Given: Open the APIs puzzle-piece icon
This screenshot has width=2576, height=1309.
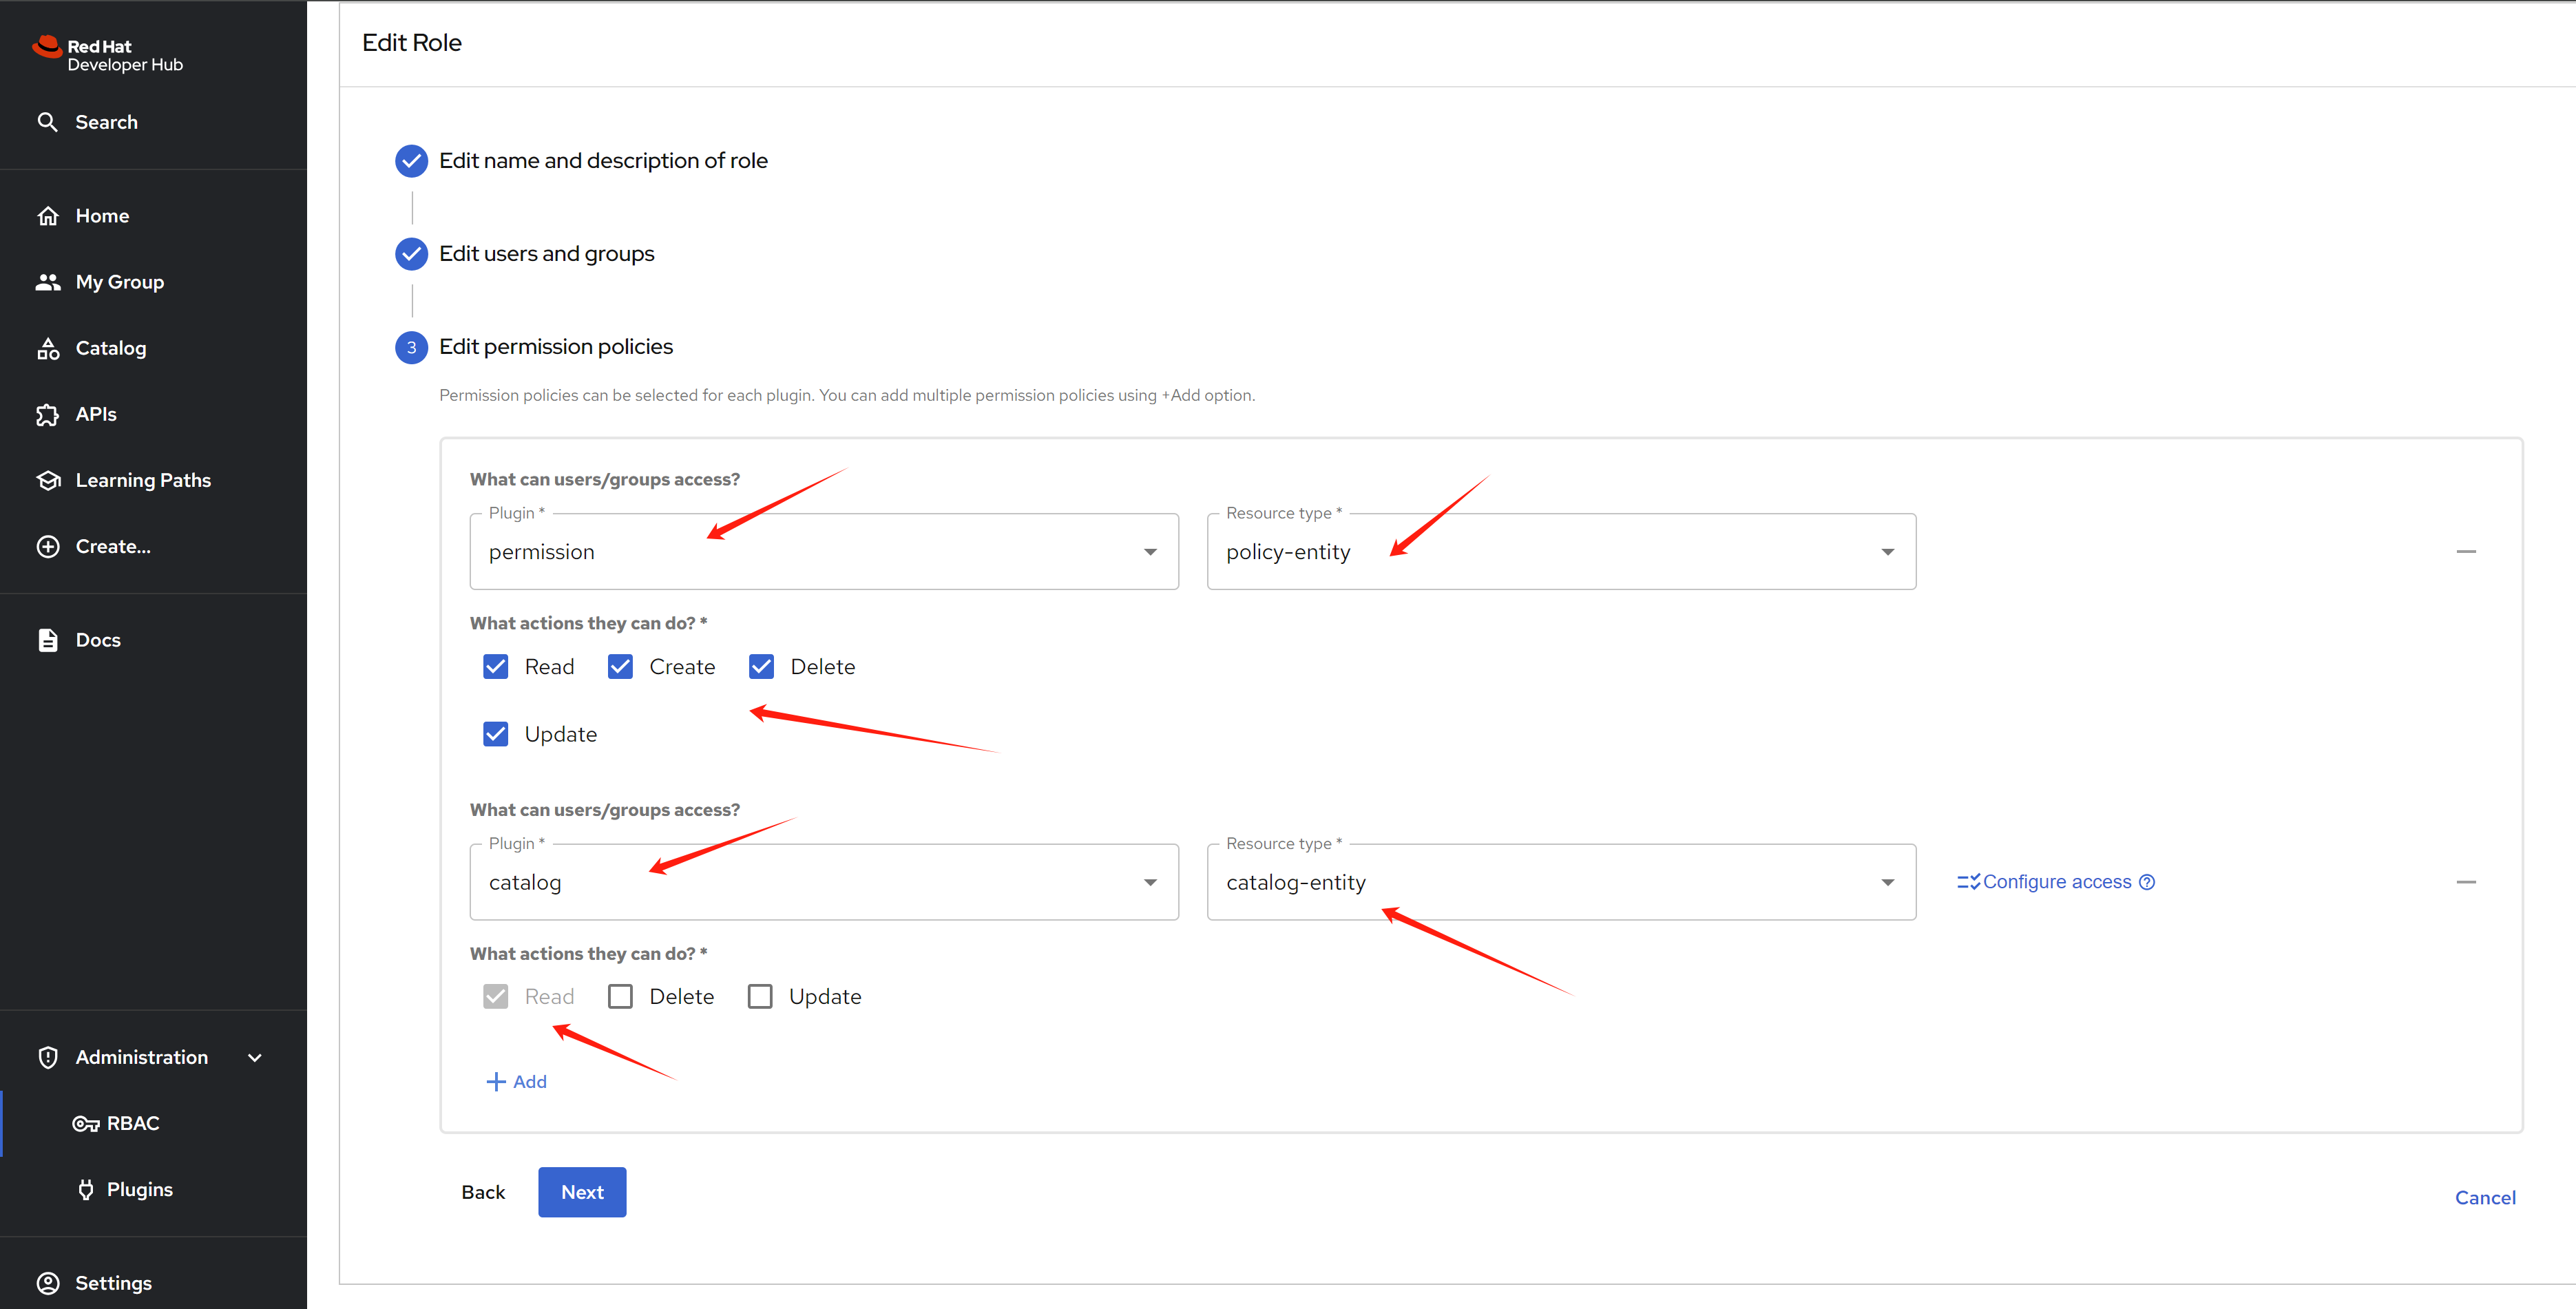Looking at the screenshot, I should [48, 414].
